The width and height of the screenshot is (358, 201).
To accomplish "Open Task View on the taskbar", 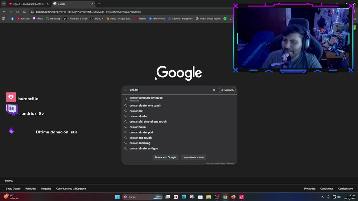I will pos(168,197).
